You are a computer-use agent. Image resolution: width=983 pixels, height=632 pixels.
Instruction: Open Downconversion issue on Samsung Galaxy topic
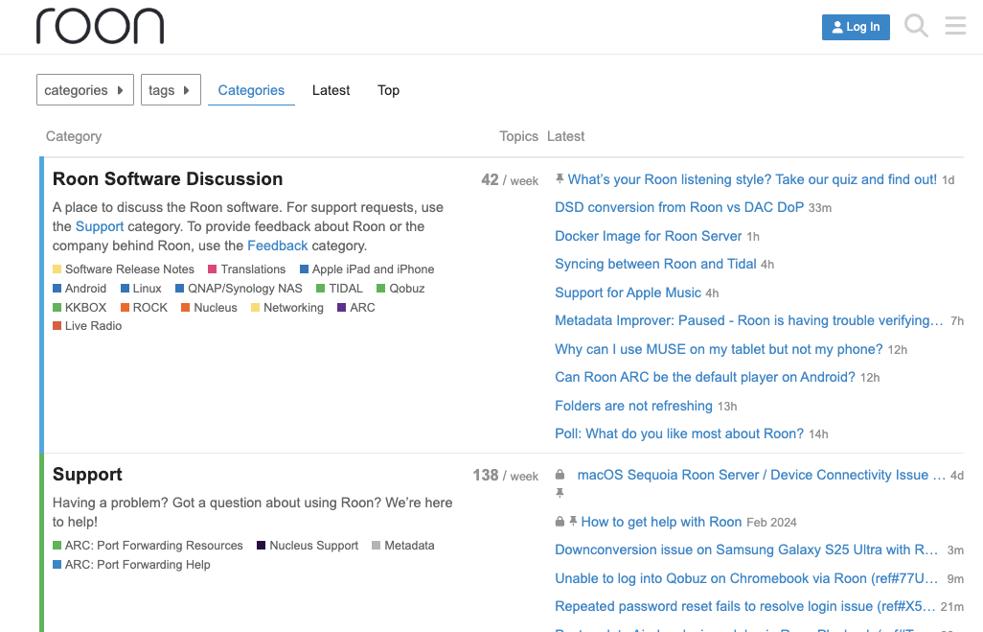click(746, 550)
